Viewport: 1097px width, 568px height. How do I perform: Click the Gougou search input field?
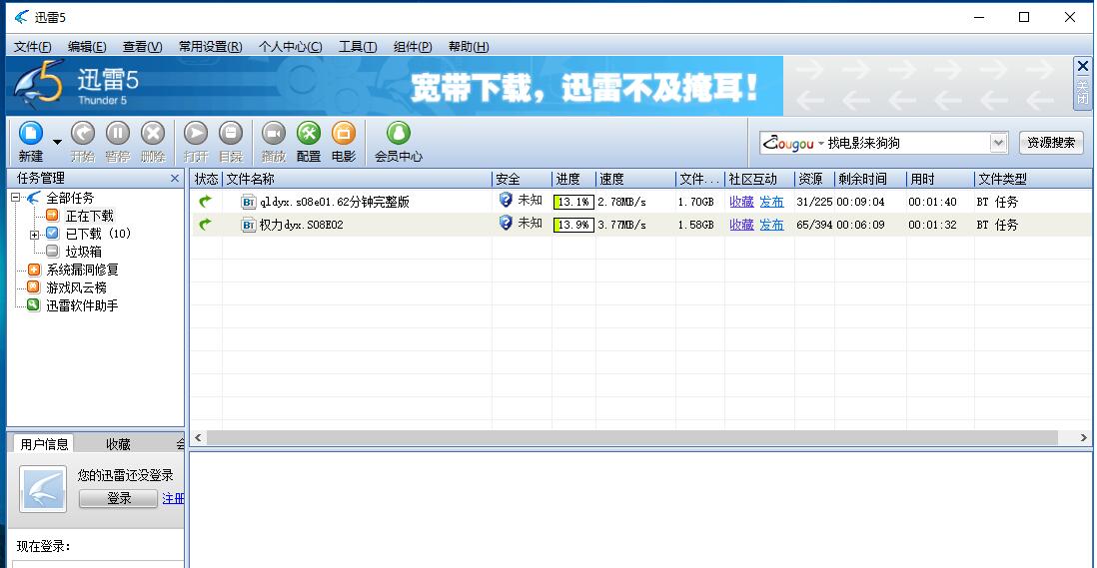[x=908, y=143]
